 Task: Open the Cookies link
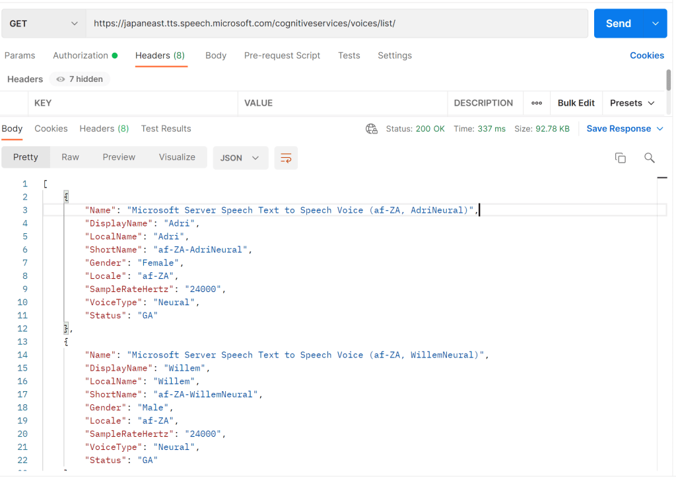point(646,55)
